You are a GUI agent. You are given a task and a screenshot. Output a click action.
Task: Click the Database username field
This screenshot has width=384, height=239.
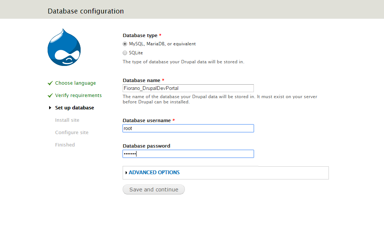click(x=188, y=128)
